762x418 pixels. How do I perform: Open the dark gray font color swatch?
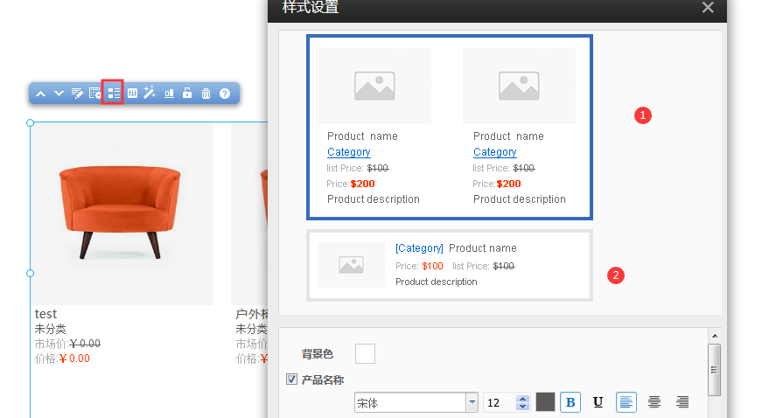[545, 402]
